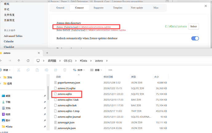Expand the 文档 folder in navigation tree
This screenshot has width=212, height=133.
[x=1, y=77]
